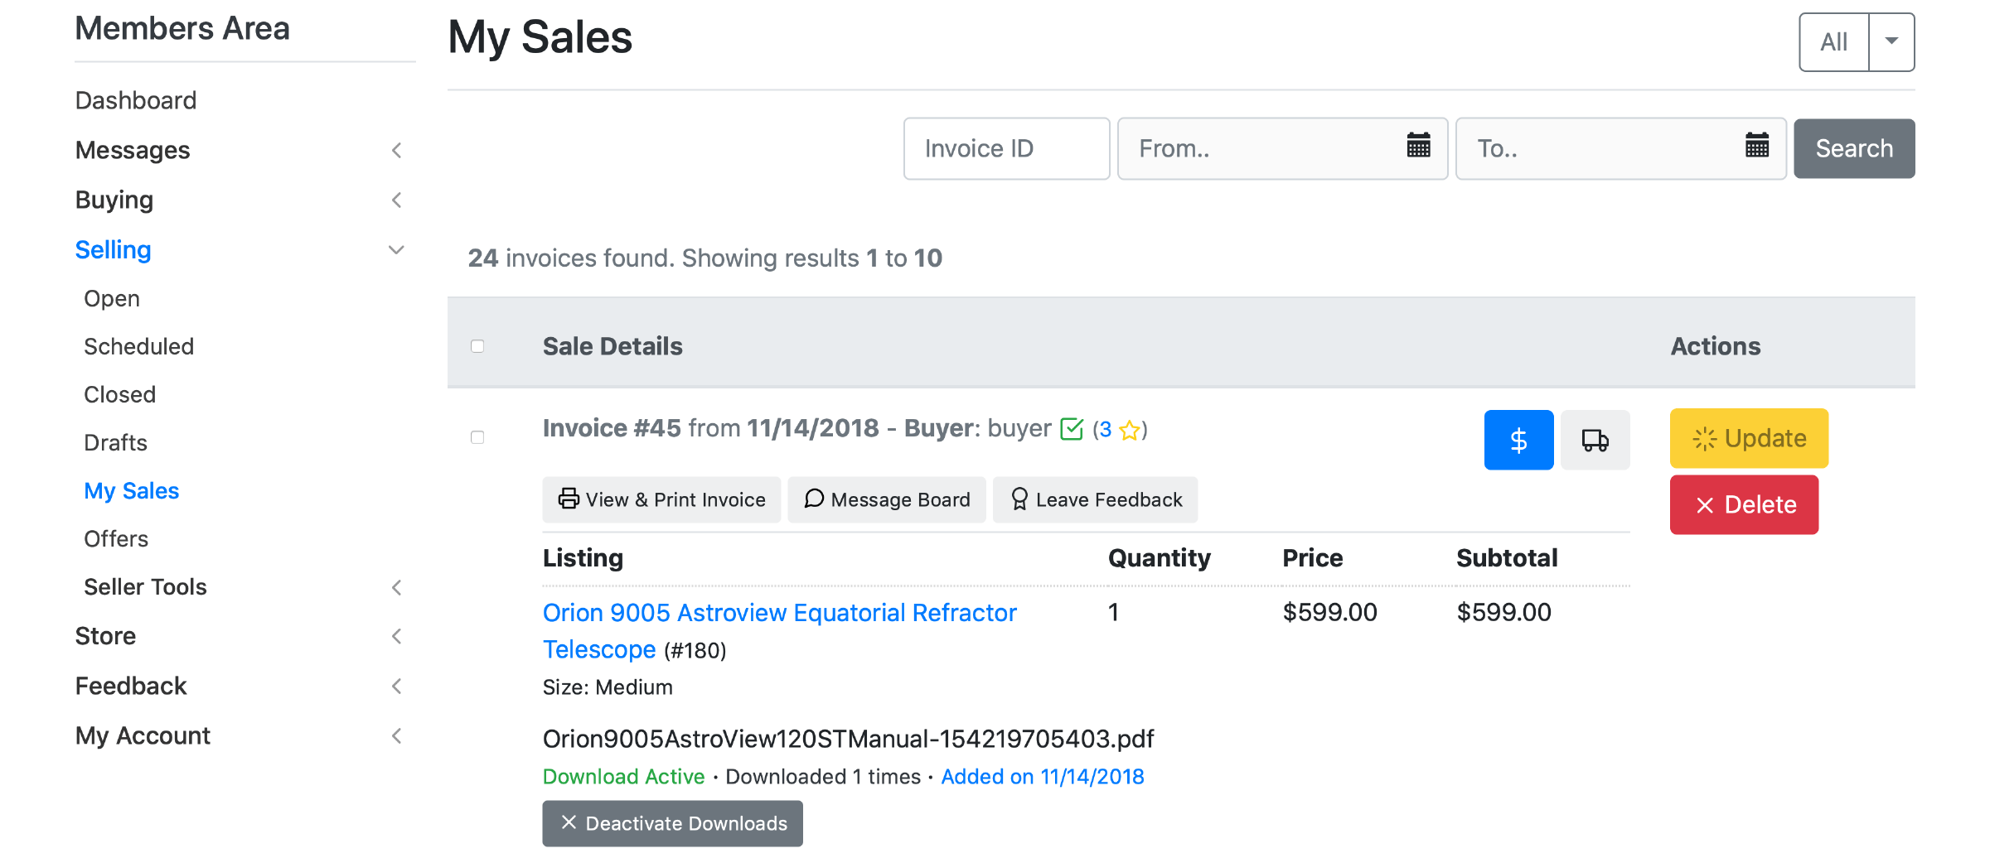
Task: Open the To date calendar icon
Action: 1756,146
